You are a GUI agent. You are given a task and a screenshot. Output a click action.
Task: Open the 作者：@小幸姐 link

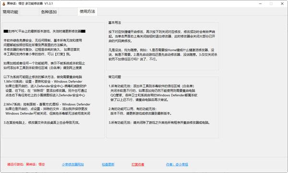click(177, 164)
